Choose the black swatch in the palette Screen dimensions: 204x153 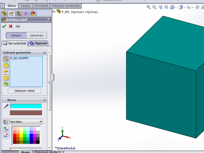click(38, 142)
